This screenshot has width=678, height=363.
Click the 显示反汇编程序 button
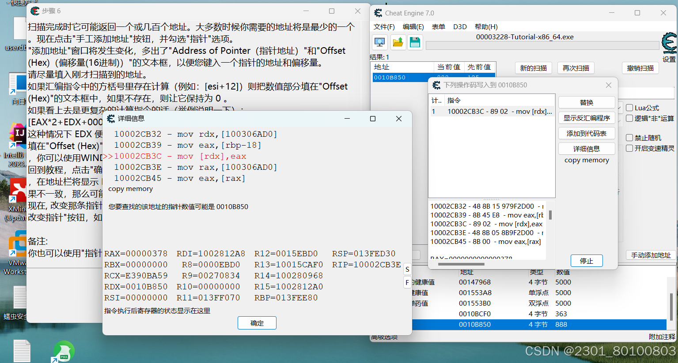click(587, 118)
